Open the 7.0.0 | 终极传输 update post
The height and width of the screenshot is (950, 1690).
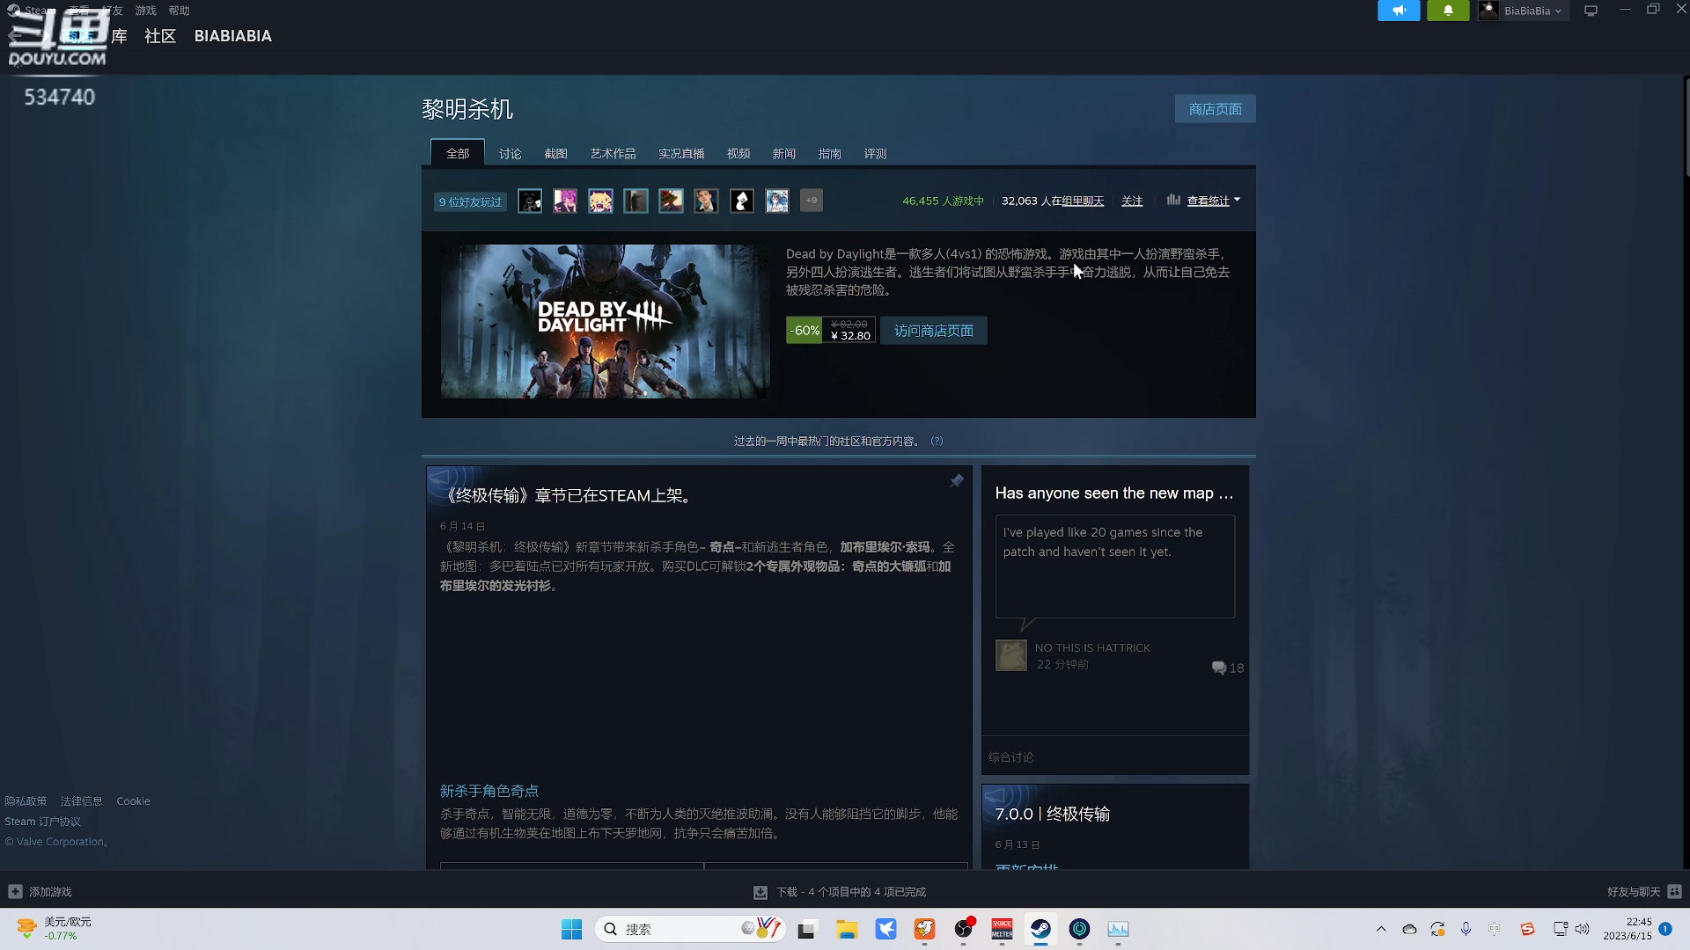click(1053, 815)
